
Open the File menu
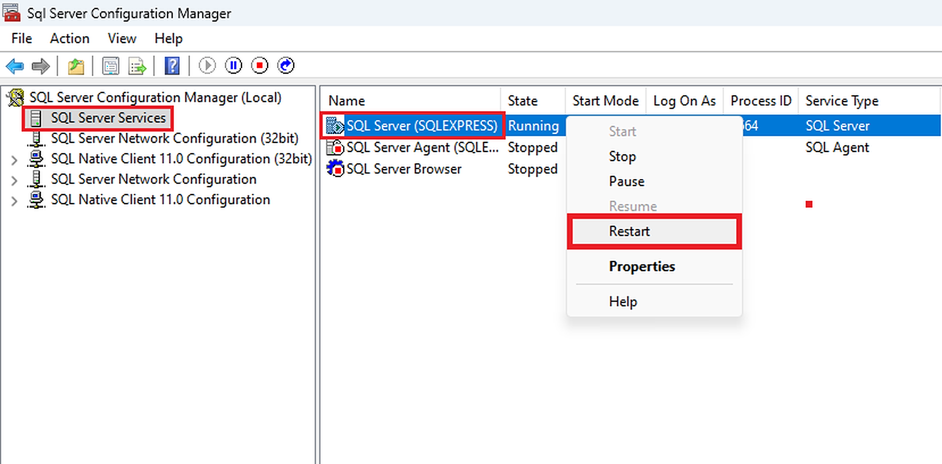(22, 39)
